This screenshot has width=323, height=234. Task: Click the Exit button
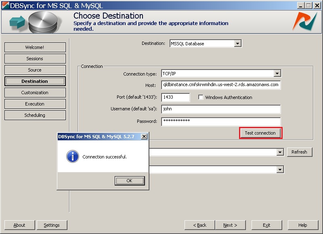pyautogui.click(x=266, y=225)
